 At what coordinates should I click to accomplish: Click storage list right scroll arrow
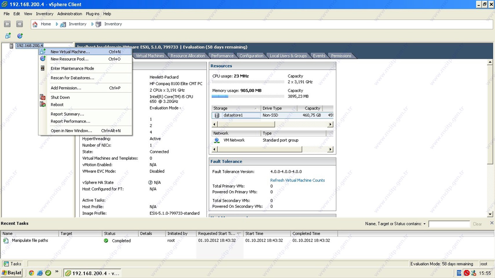[x=330, y=124]
